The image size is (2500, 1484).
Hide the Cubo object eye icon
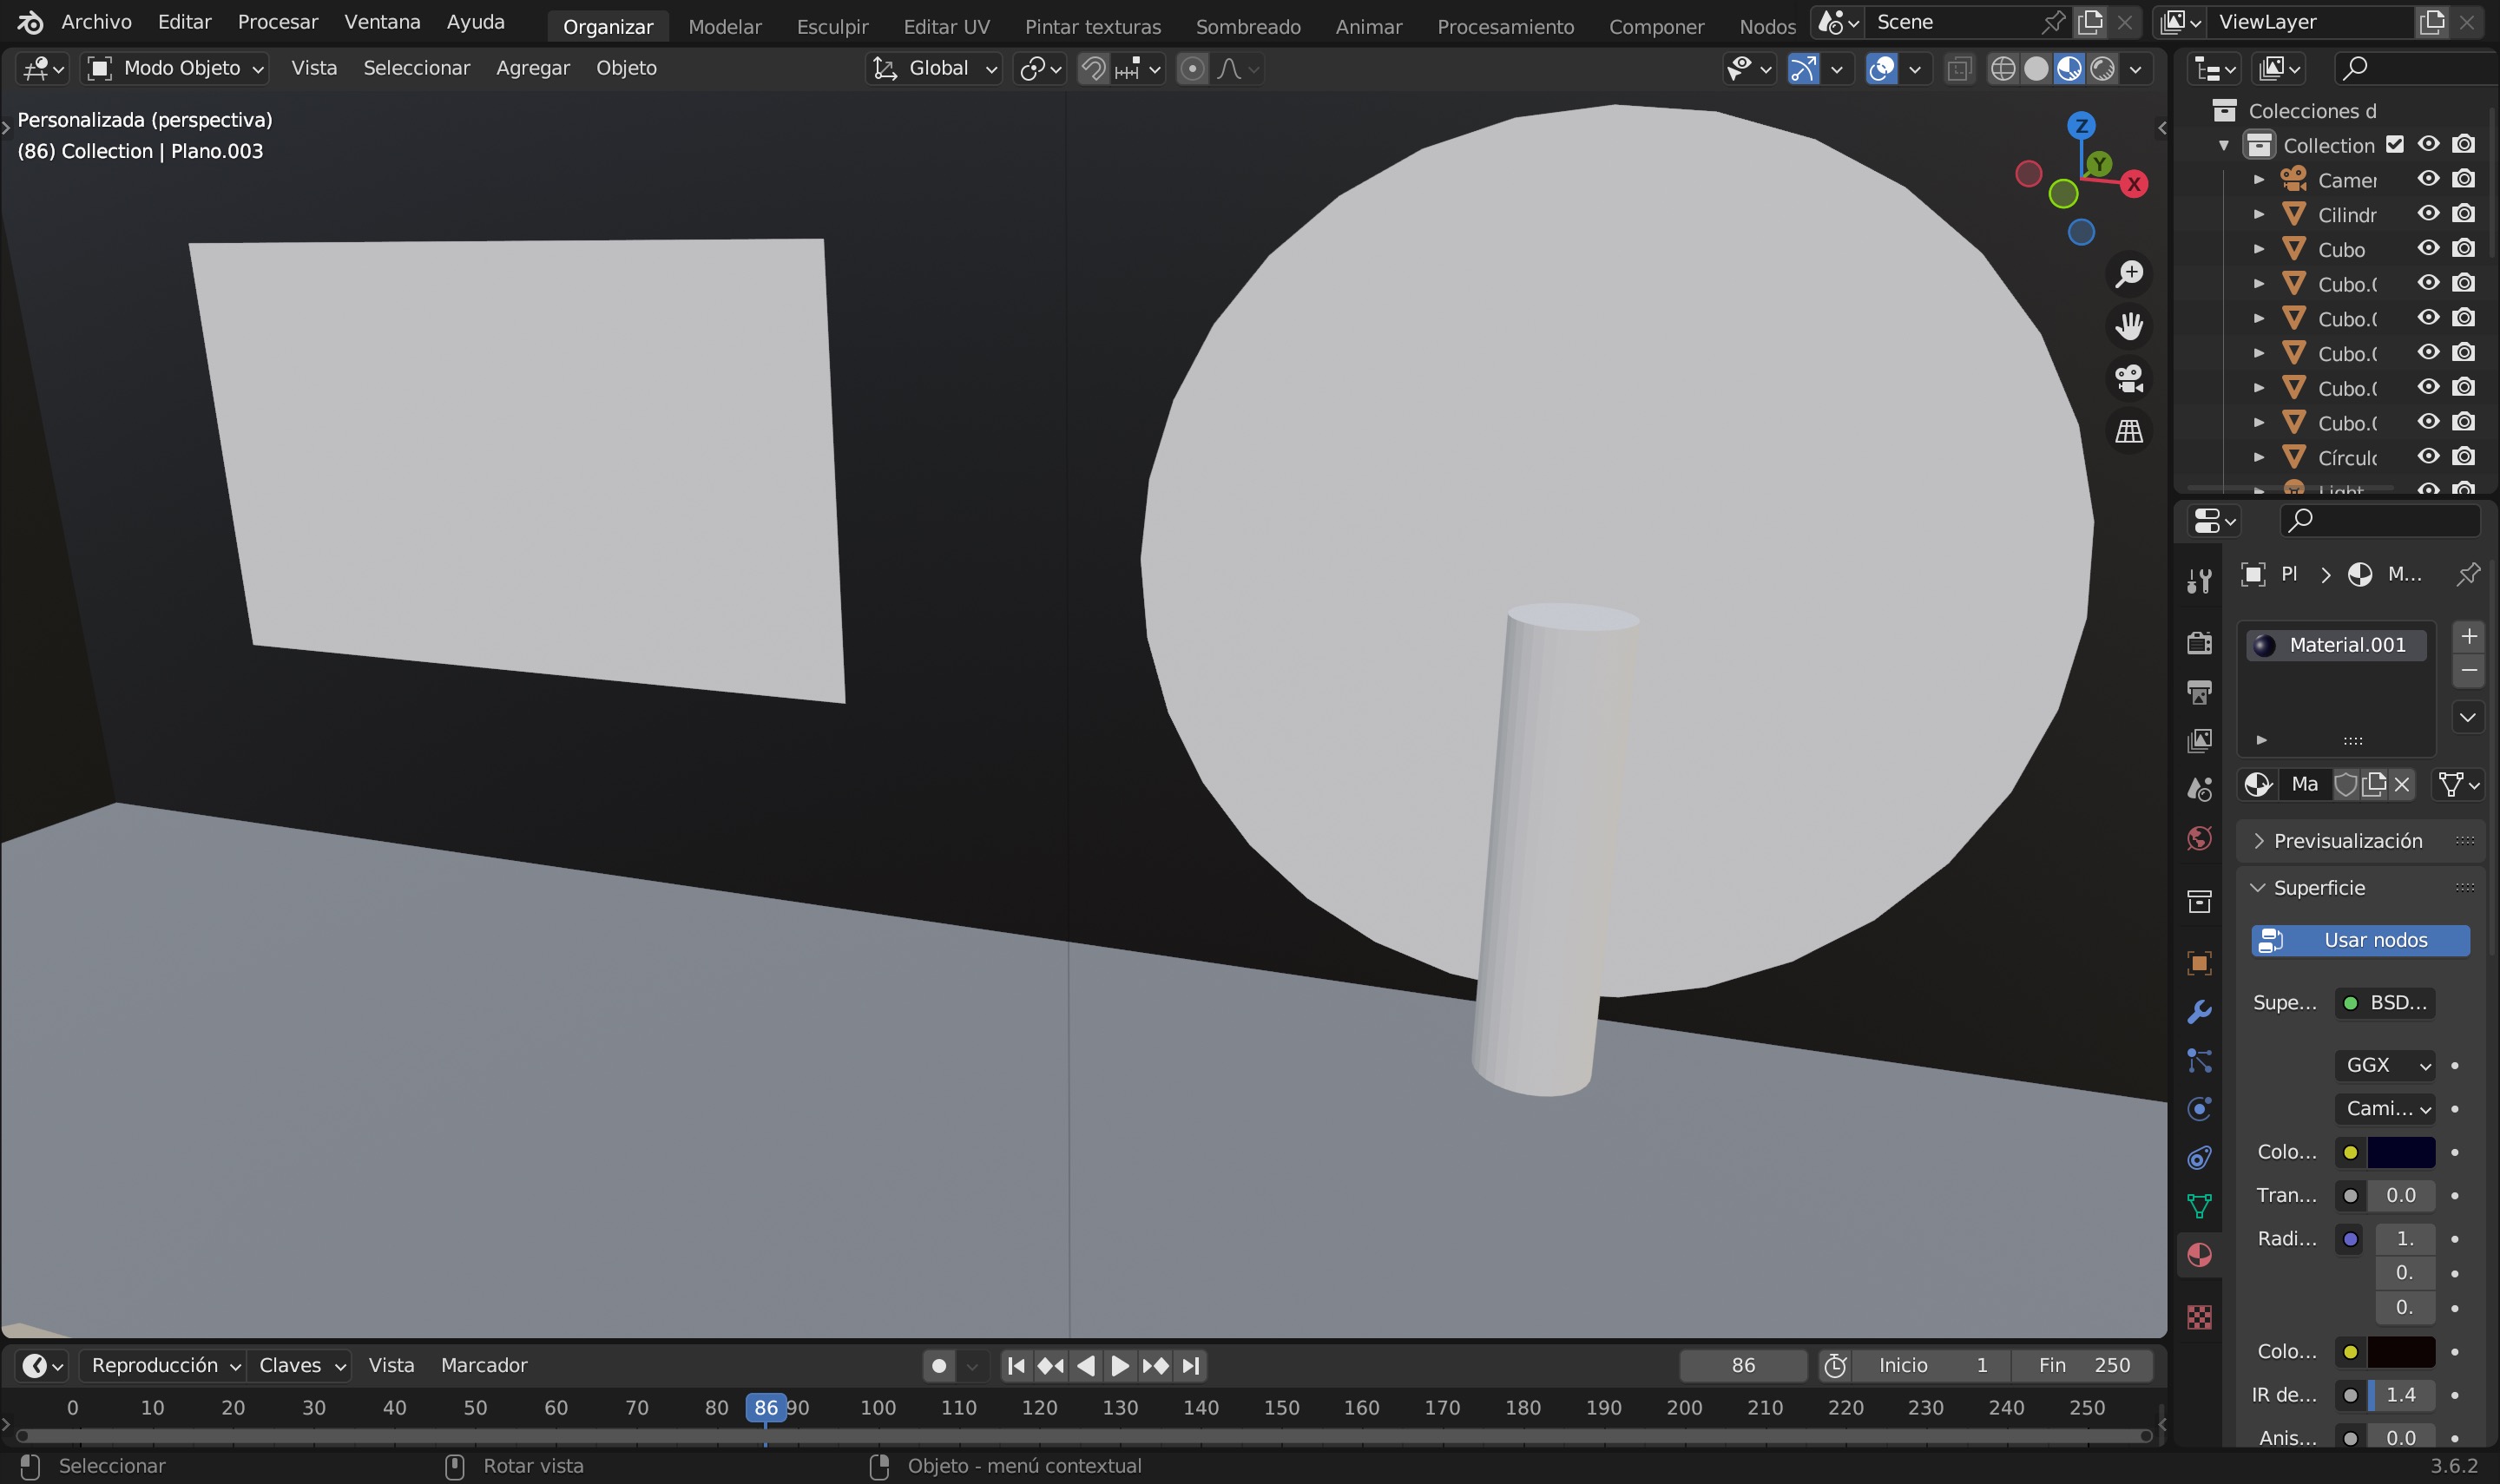2428,248
